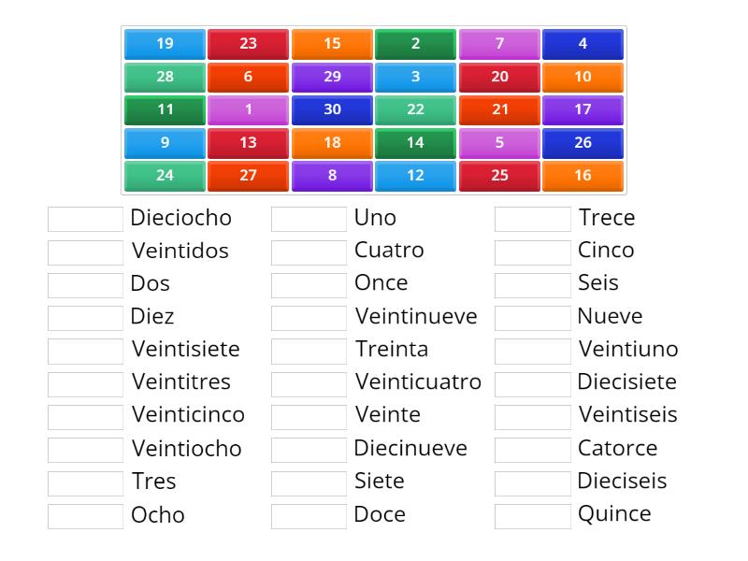The image size is (748, 561).
Task: Select the answer slot for Quince
Action: [x=531, y=513]
